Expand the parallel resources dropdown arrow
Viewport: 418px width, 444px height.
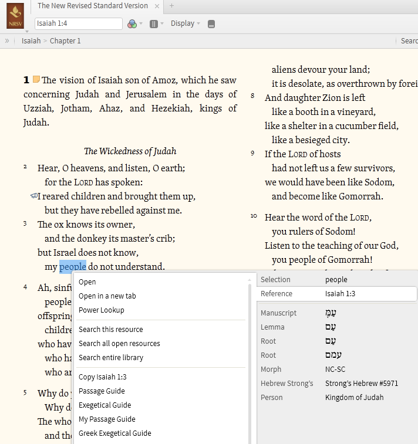tap(162, 23)
